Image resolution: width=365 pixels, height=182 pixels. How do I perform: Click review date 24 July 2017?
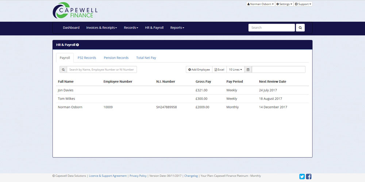click(x=268, y=90)
